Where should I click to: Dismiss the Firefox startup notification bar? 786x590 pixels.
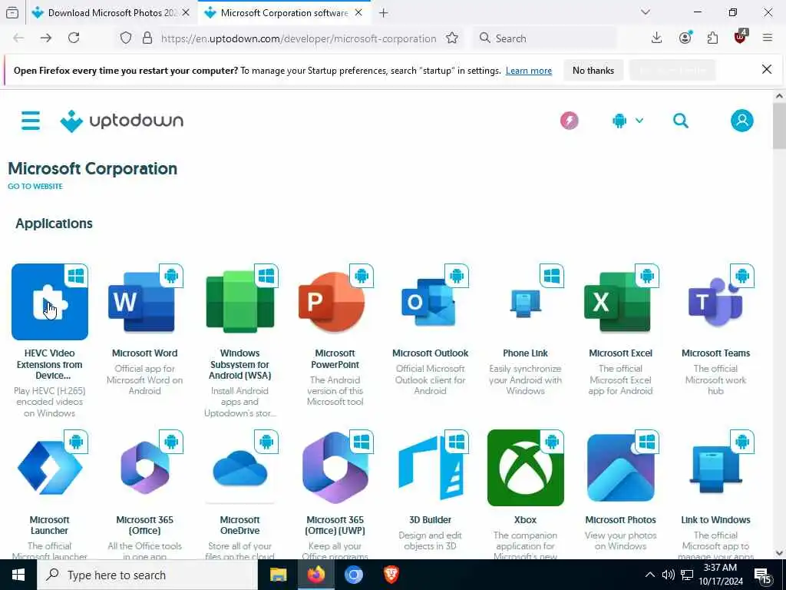tap(767, 69)
